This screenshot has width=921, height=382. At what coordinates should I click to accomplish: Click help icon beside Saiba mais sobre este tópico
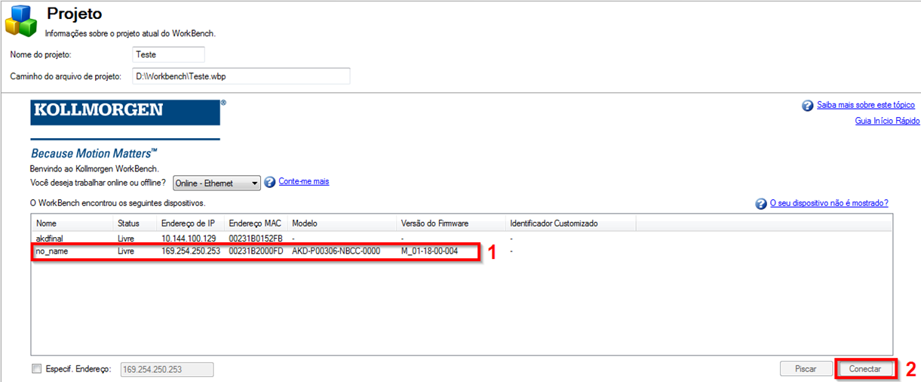(807, 106)
